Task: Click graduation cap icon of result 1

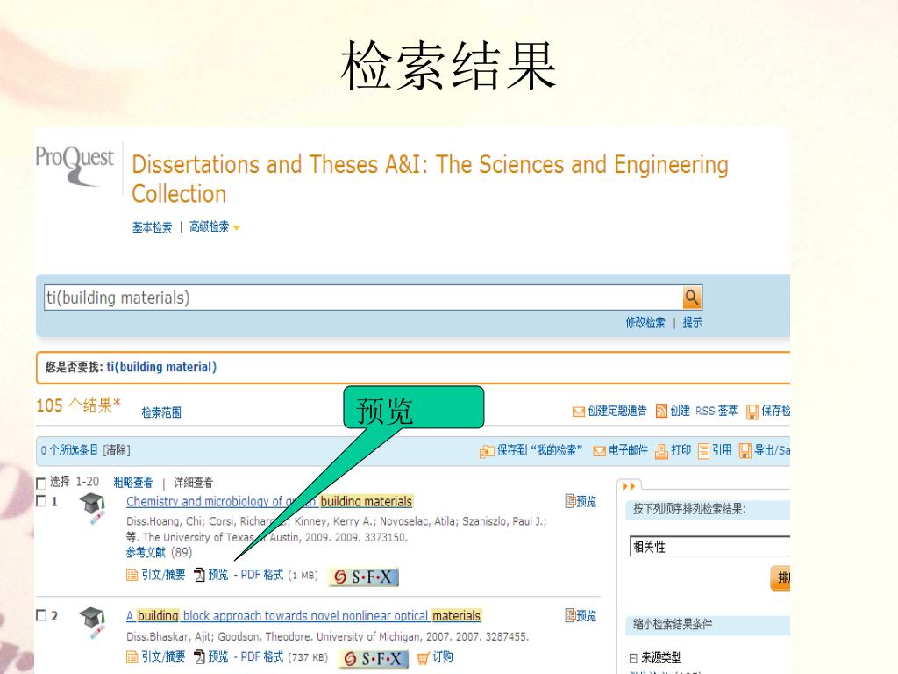Action: tap(93, 508)
